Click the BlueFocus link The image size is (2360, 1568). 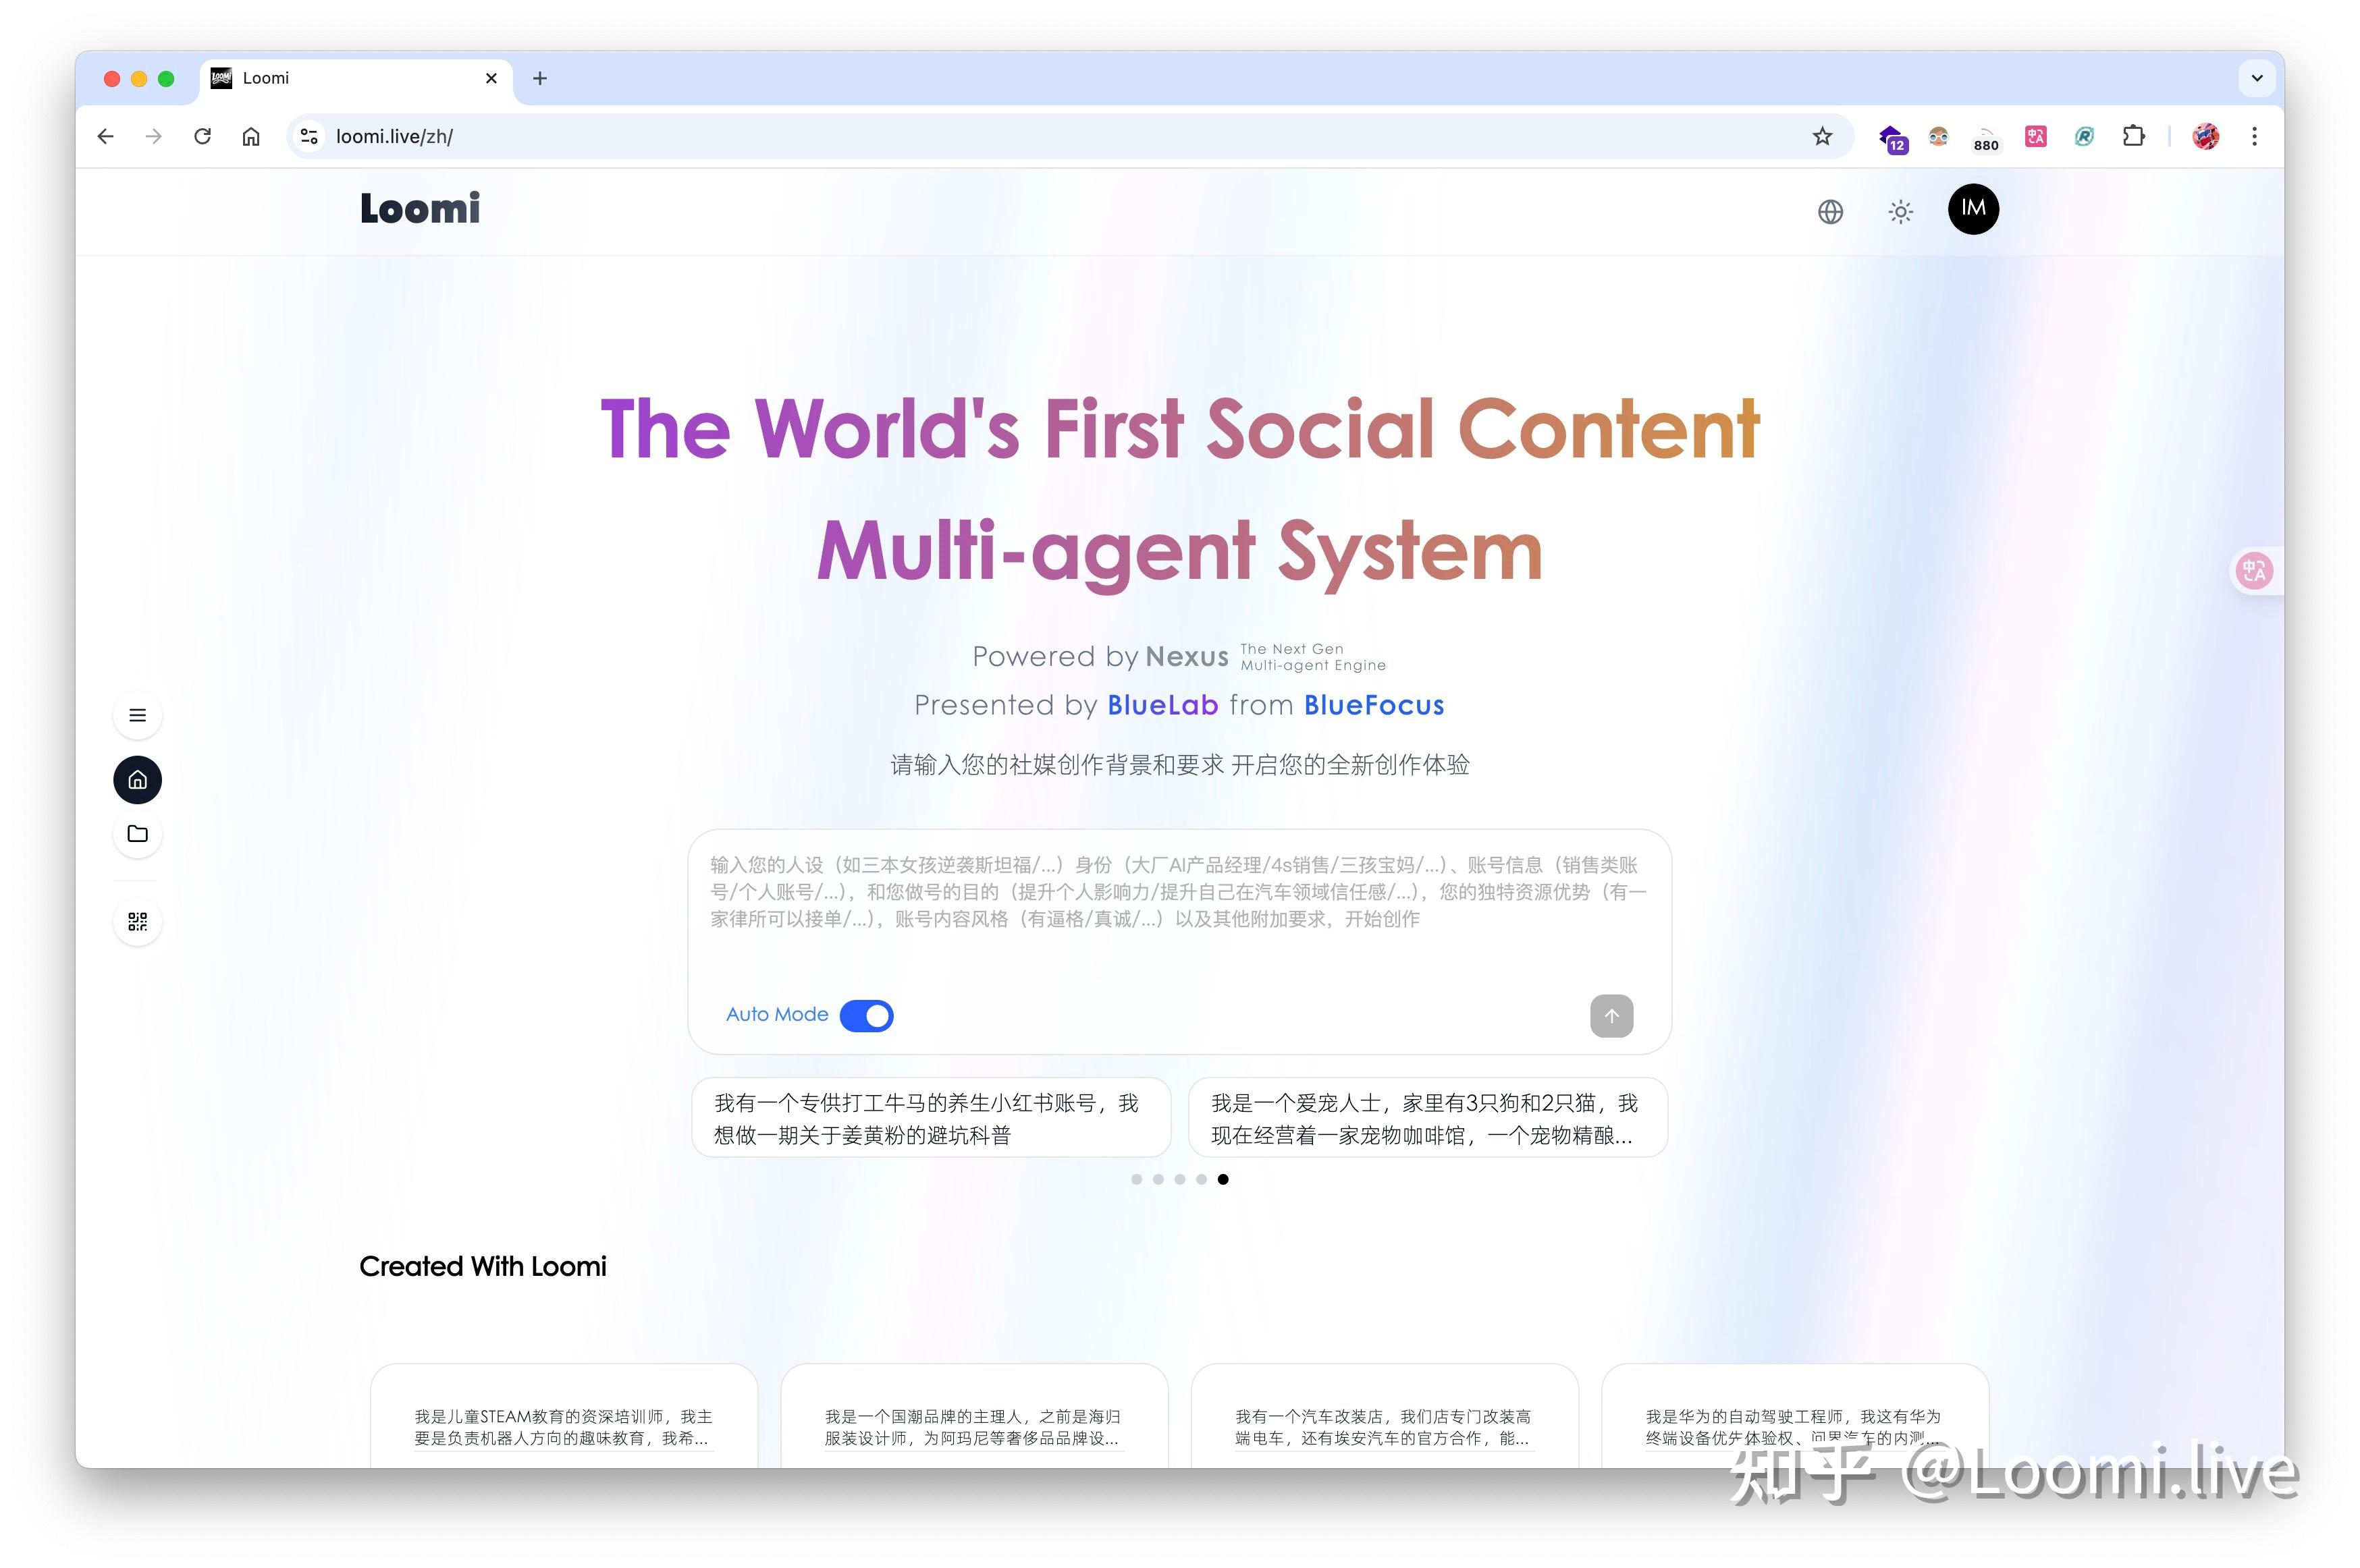pos(1374,705)
